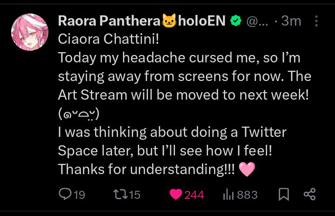Bookmark this post
Screen dimensions: 335x216
[x=283, y=195]
